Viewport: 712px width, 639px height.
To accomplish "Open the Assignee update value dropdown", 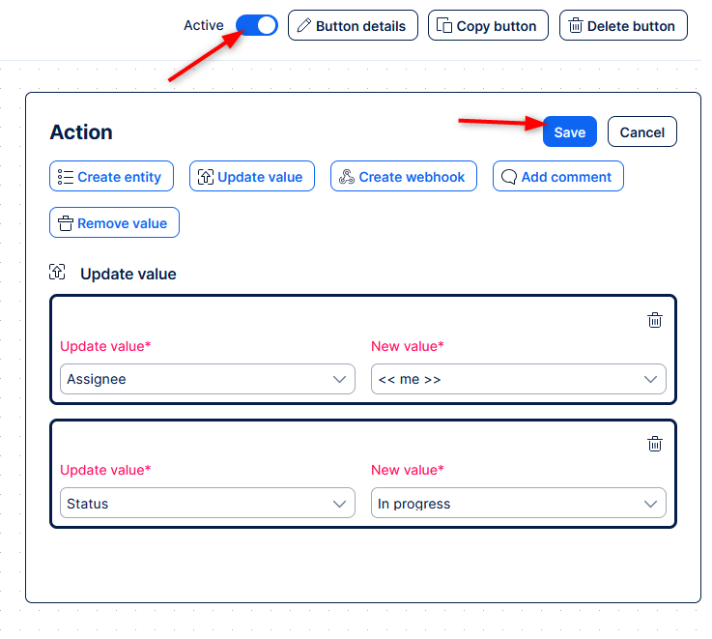I will (207, 379).
